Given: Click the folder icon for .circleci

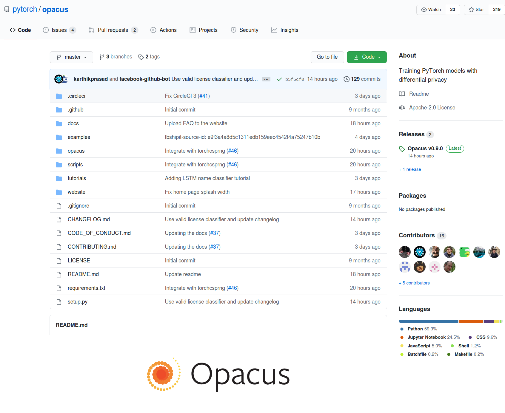Looking at the screenshot, I should pos(59,96).
